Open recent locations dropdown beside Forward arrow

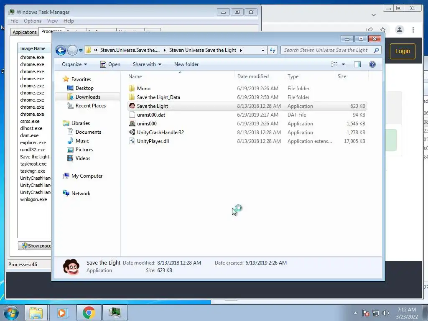tap(81, 51)
